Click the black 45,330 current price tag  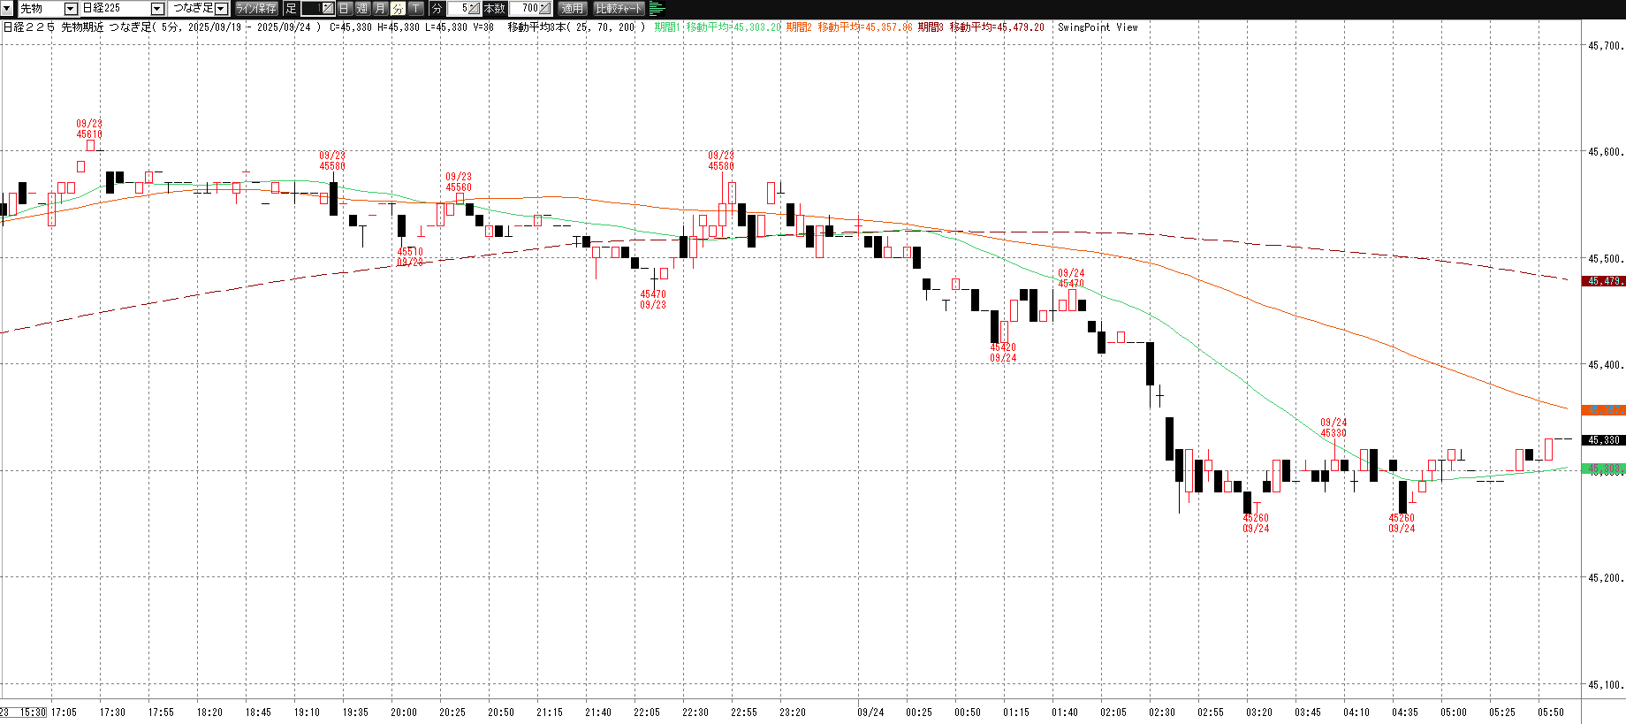(1603, 440)
